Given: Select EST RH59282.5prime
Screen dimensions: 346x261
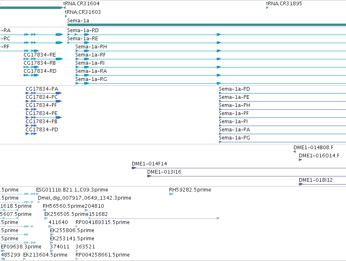Looking at the screenshot, I should pos(190,190).
